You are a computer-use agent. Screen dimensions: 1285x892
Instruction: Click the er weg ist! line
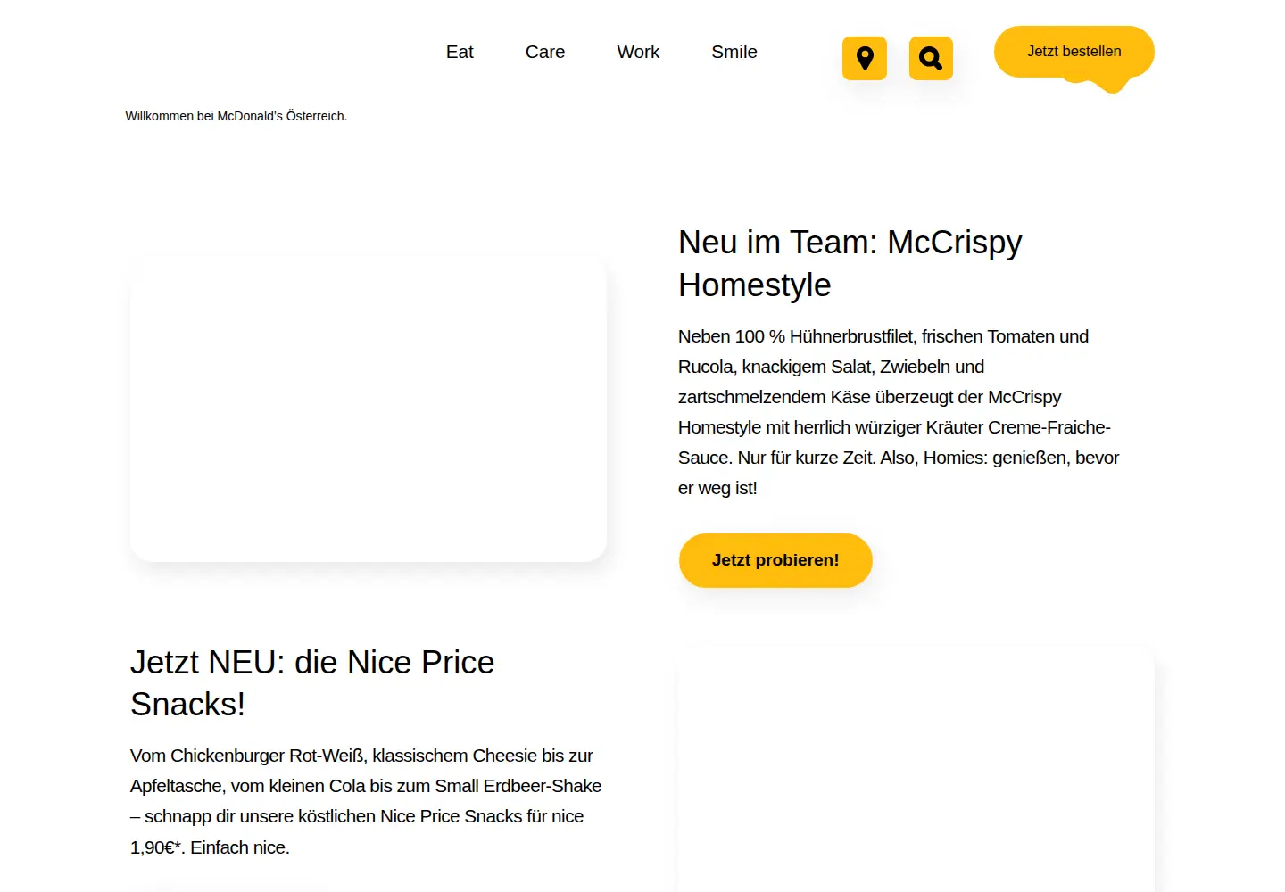coord(717,488)
